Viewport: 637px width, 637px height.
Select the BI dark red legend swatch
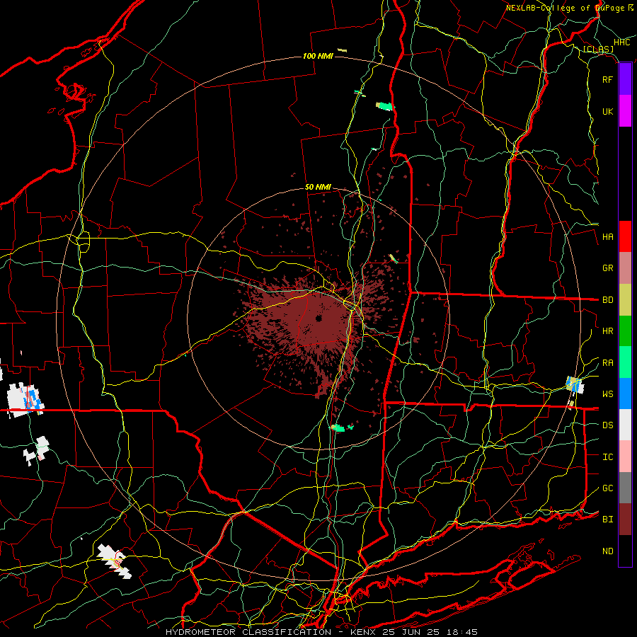625,520
